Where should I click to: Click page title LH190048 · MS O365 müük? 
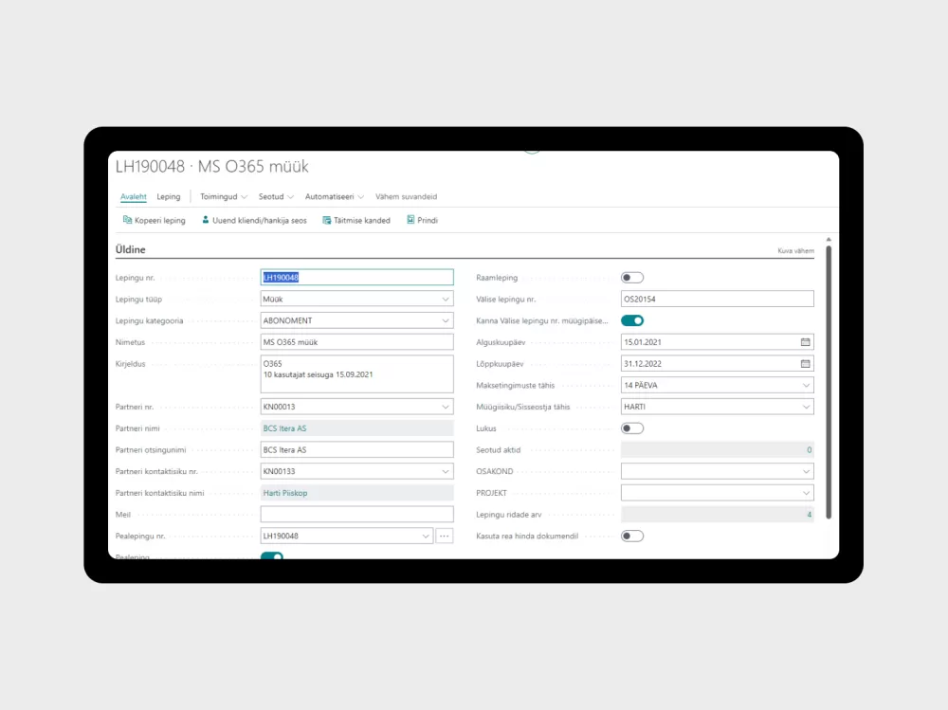[x=212, y=166]
